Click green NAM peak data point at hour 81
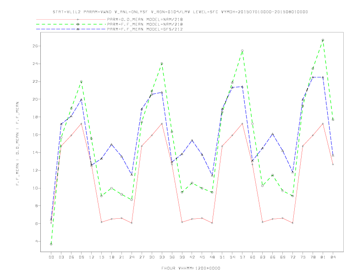Image resolution: width=363 pixels, height=280 pixels. click(x=323, y=40)
